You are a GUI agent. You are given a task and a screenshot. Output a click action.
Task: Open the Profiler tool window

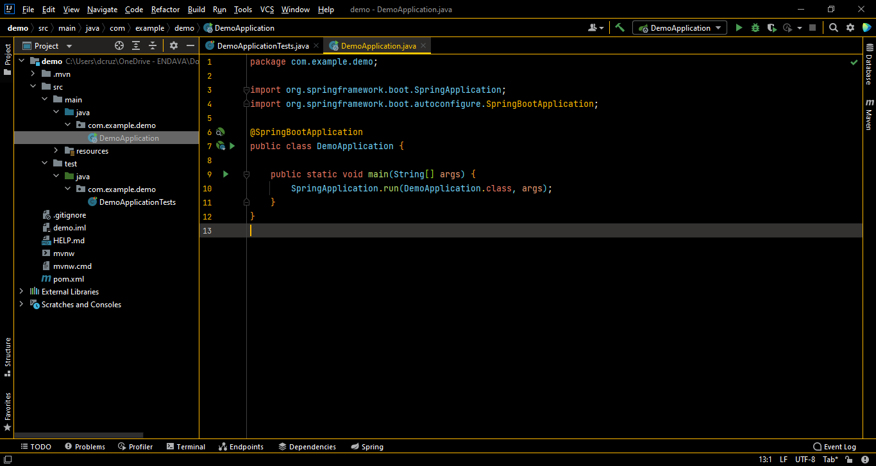[135, 447]
